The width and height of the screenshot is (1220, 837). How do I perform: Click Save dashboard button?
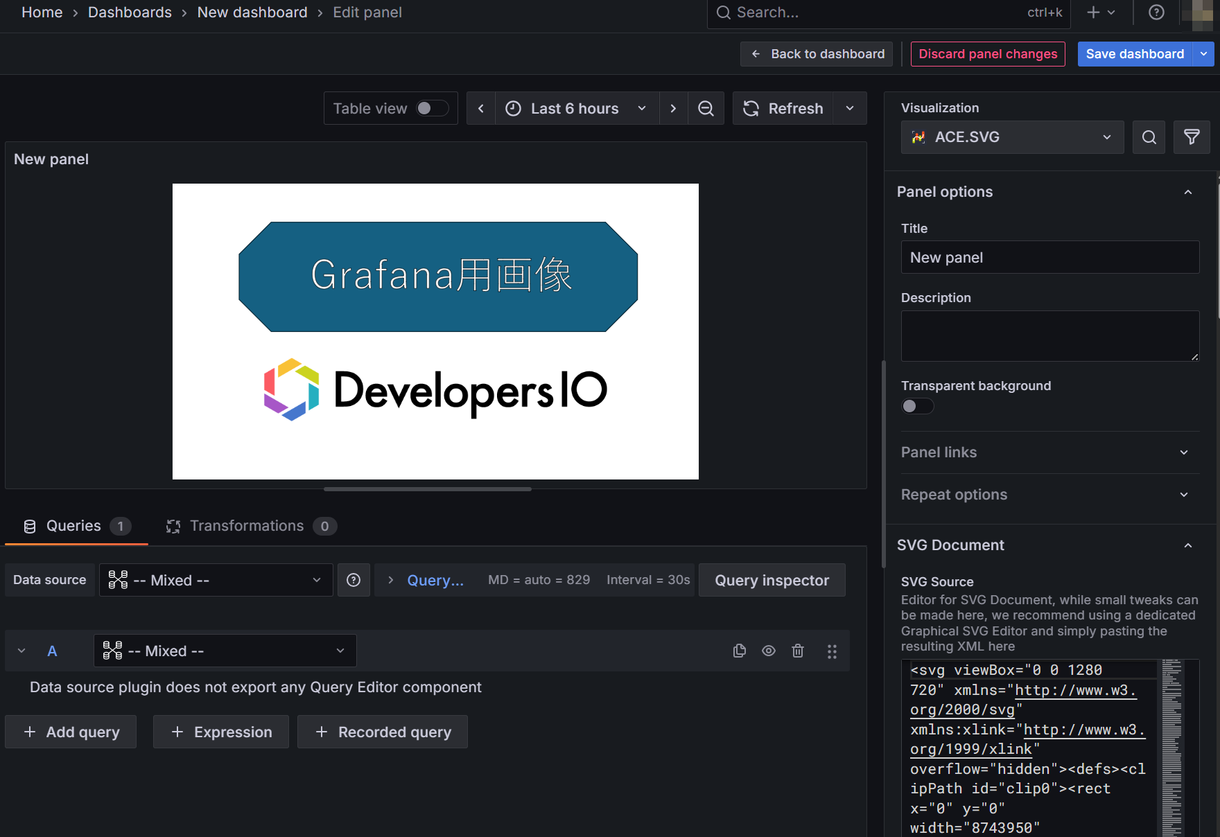(x=1135, y=54)
